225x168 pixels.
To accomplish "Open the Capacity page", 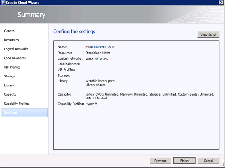I will coord(10,94).
